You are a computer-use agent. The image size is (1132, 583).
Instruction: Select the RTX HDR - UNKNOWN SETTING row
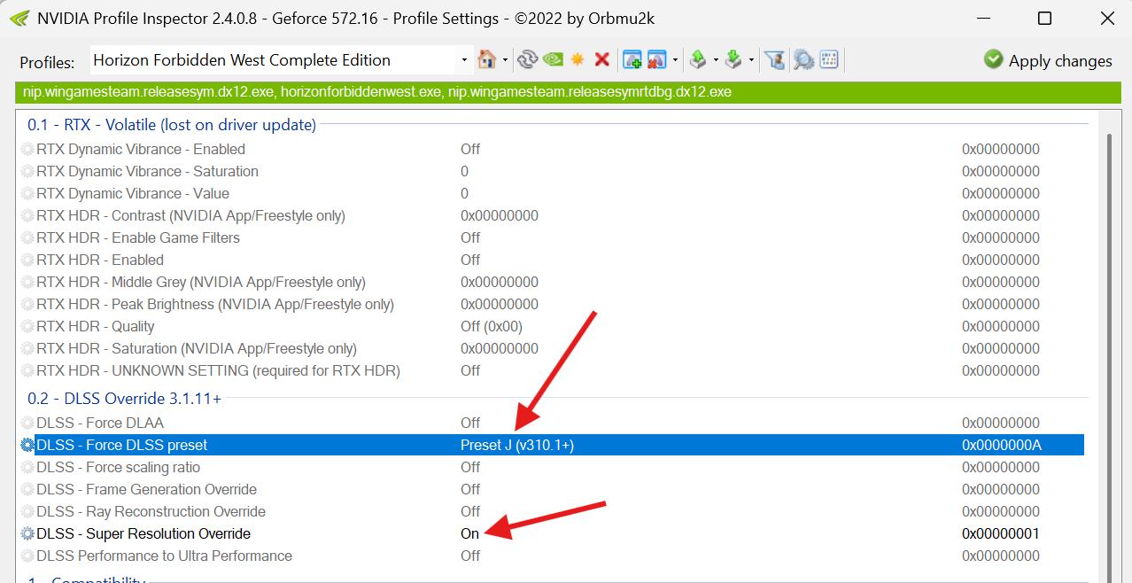(550, 370)
